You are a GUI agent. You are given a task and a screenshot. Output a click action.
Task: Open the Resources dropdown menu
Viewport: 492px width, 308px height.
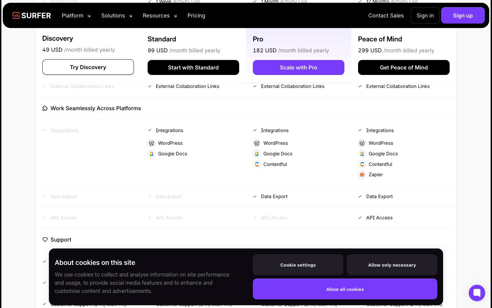[160, 16]
